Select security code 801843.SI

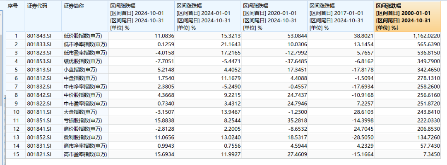38,36
